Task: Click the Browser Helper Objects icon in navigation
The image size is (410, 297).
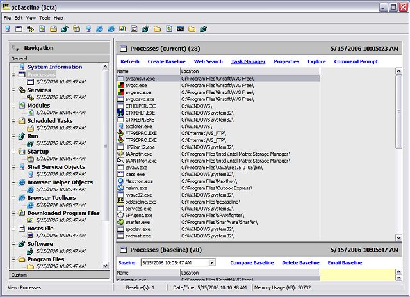Action: [22, 182]
